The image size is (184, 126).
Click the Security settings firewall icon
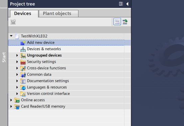[23, 62]
